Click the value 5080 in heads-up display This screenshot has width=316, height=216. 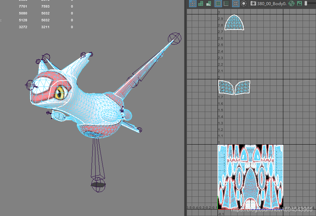tap(23, 13)
